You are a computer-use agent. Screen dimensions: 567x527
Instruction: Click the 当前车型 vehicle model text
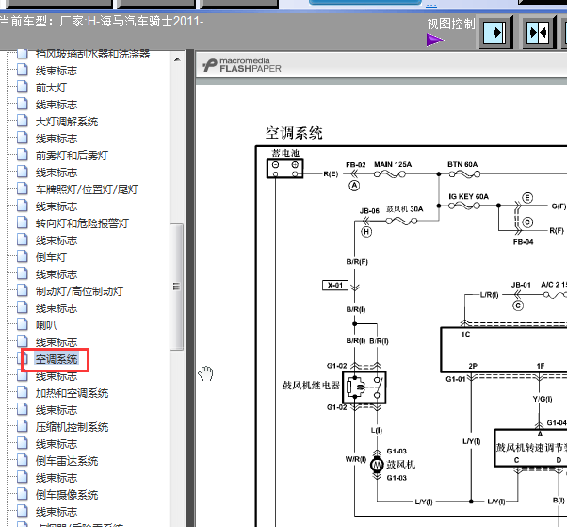point(102,21)
